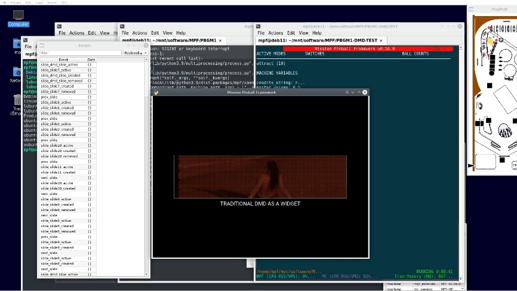Image resolution: width=517 pixels, height=291 pixels.
Task: Click the Filter input field in Events
Action: coord(80,53)
